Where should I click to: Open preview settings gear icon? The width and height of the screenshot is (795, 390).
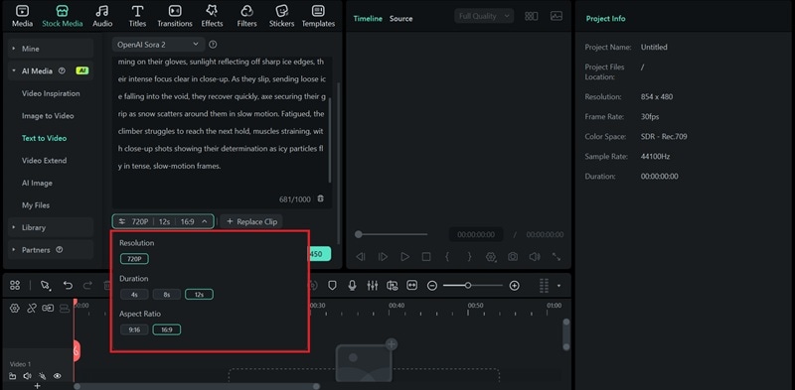(491, 257)
